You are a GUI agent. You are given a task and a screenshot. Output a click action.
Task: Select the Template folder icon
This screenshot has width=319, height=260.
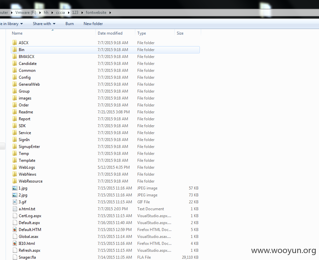[14, 160]
